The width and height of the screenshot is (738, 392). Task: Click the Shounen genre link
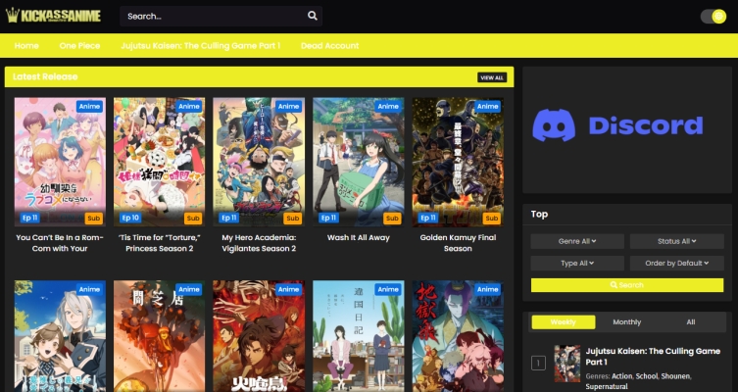pyautogui.click(x=675, y=376)
